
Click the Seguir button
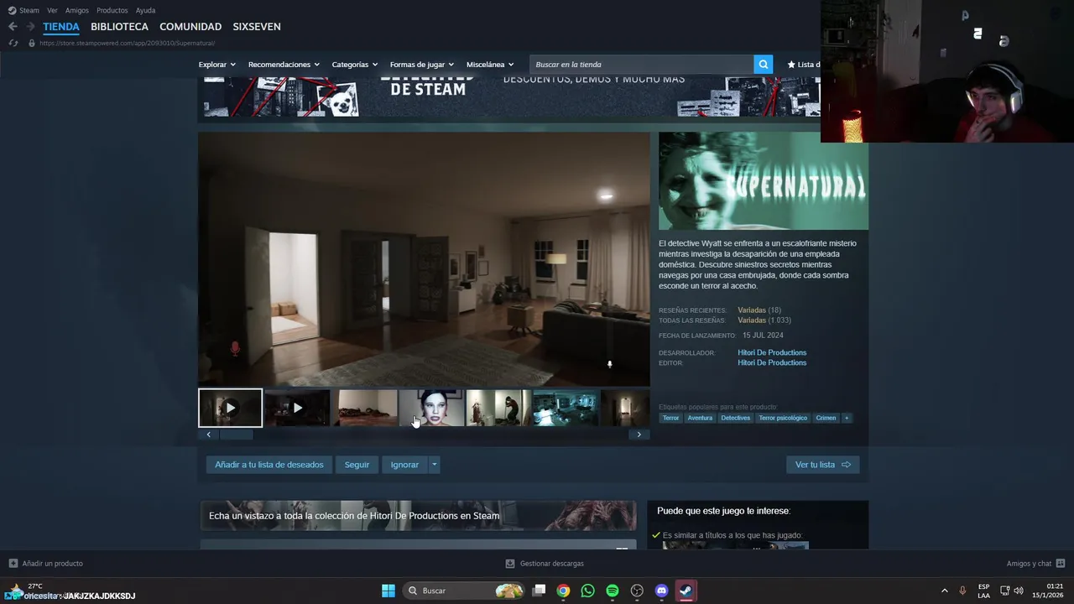click(x=357, y=465)
